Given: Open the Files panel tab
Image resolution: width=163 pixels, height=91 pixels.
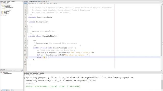Looking at the screenshot, I should coord(5,2).
